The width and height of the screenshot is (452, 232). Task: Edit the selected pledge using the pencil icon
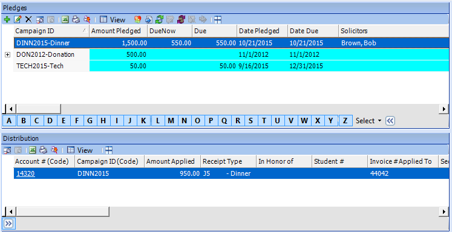click(18, 19)
